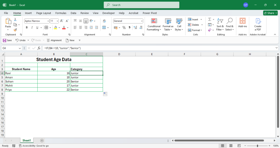Switch to the Power Pivot tab
Viewport: 280px width, 148px height.
click(150, 13)
